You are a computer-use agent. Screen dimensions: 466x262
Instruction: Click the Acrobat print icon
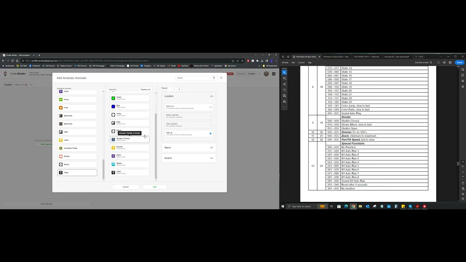pos(450,63)
